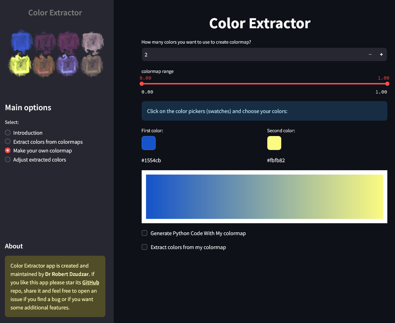The width and height of the screenshot is (395, 323).
Task: Open the Second color yellow swatch picker
Action: 274,143
